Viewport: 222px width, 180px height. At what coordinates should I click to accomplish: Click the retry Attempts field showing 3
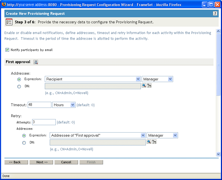point(44,122)
